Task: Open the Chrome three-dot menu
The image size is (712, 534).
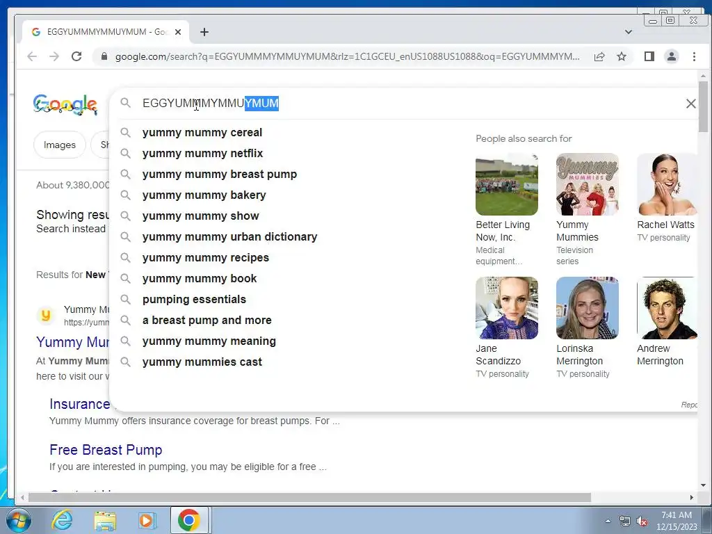Action: coord(694,56)
